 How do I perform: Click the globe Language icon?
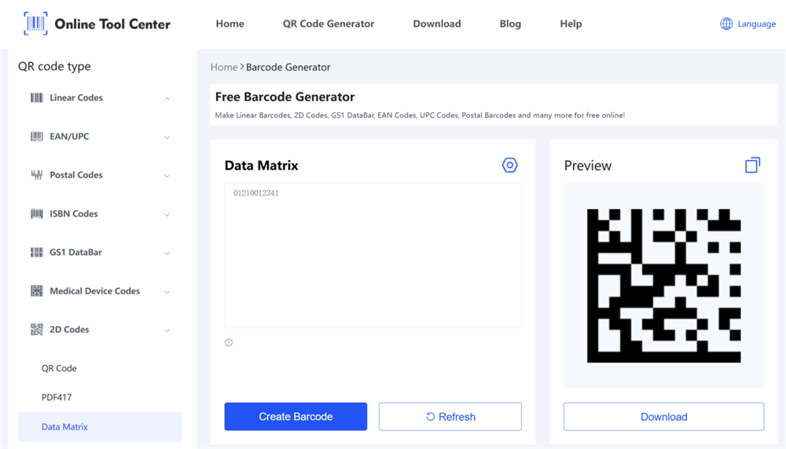coord(726,24)
